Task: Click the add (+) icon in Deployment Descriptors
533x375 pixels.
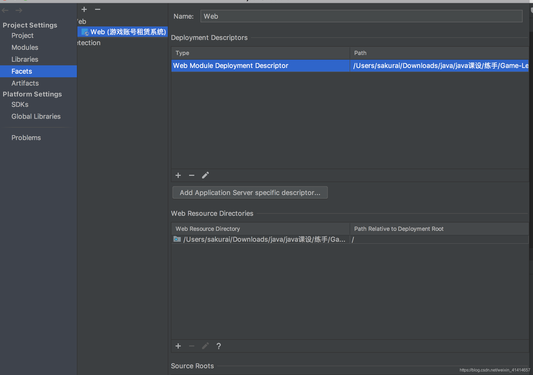Action: [178, 175]
